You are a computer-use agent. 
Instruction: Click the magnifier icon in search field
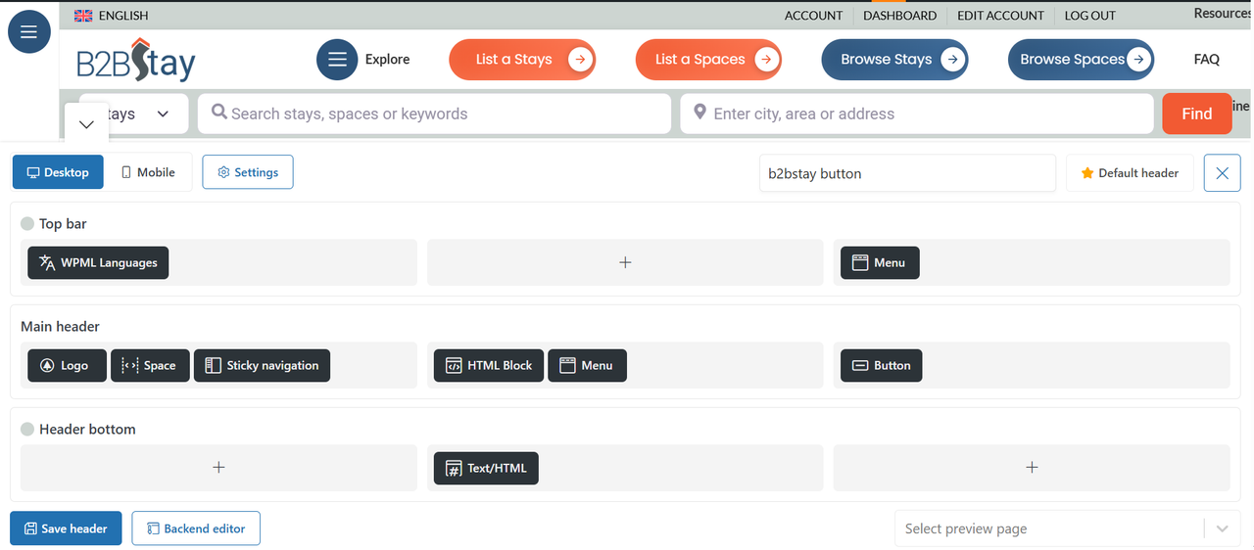coord(219,113)
